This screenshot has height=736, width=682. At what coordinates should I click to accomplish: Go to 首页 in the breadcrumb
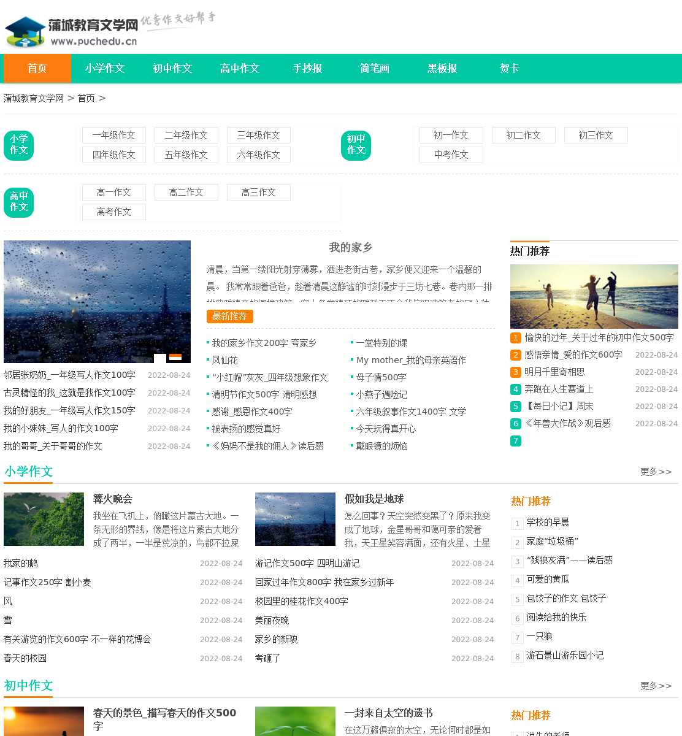(x=86, y=98)
